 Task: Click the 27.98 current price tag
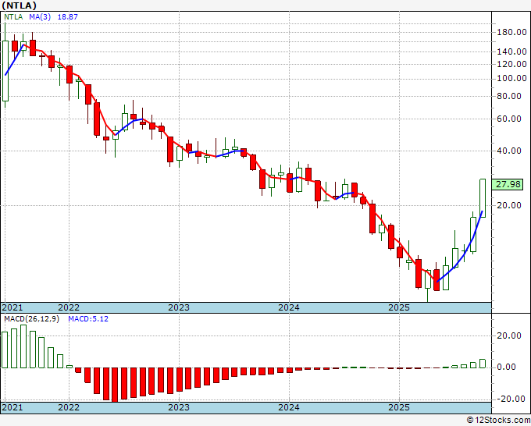(x=508, y=184)
